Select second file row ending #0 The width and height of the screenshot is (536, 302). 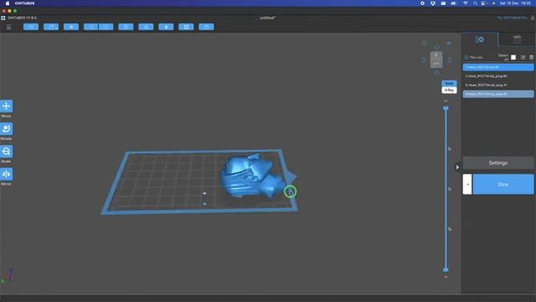pos(498,76)
